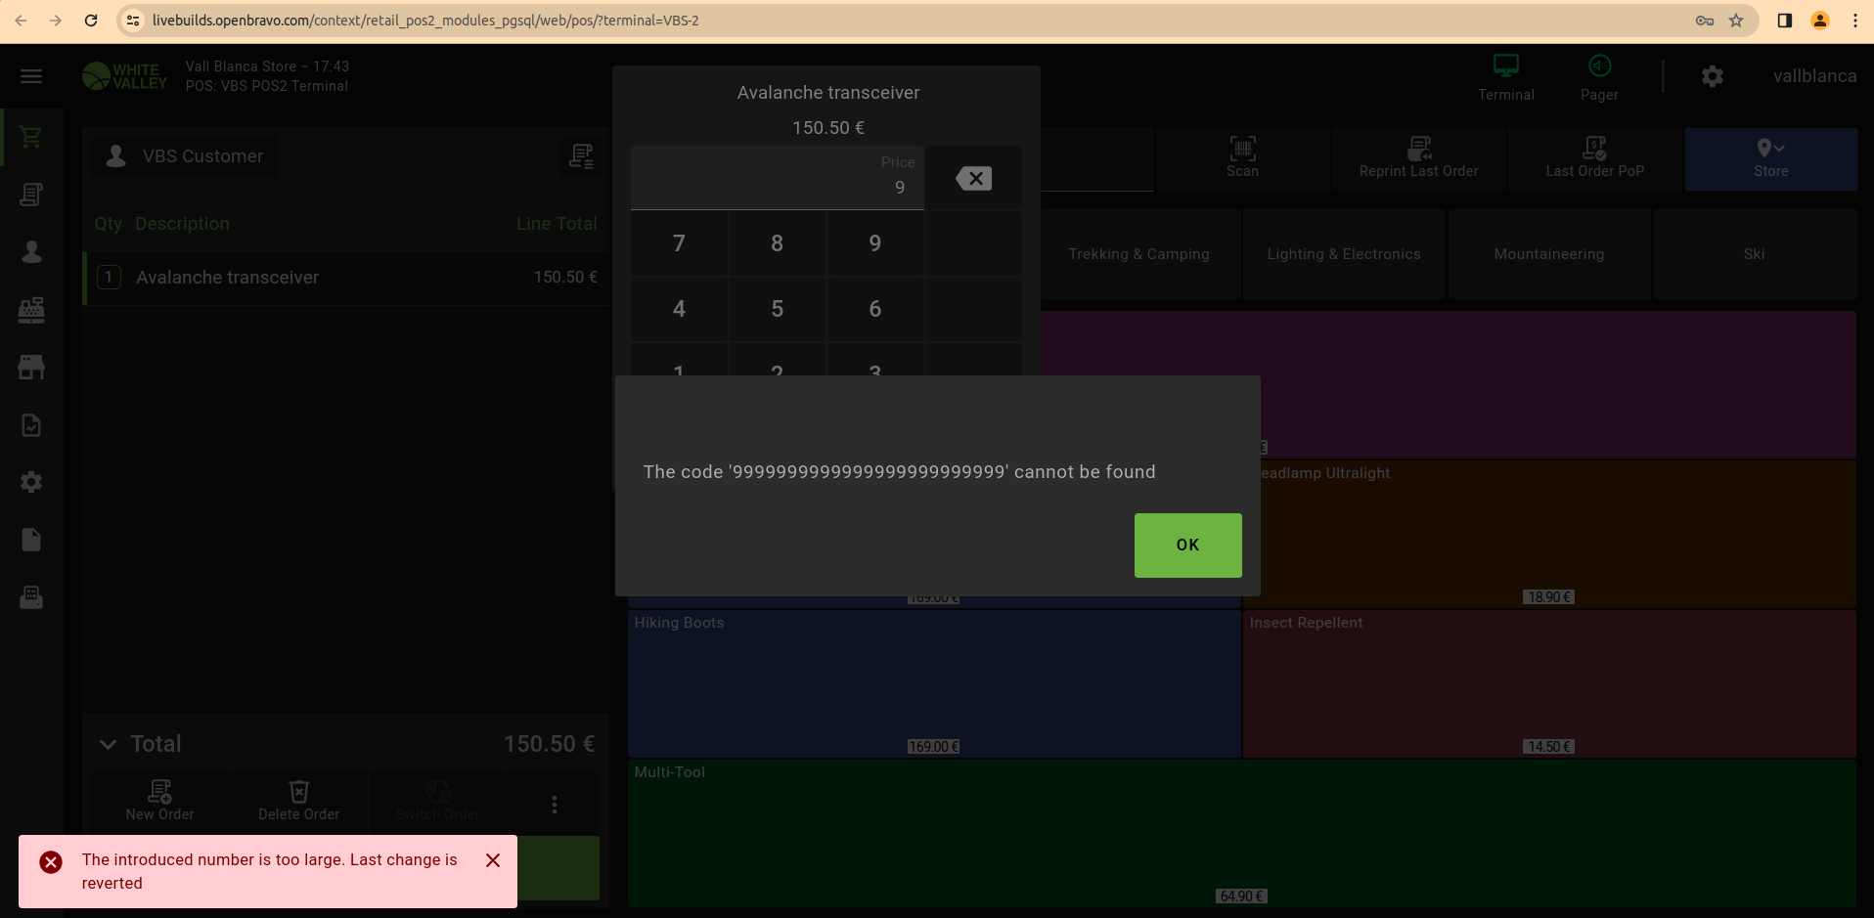Click Reprint Last Order
The width and height of the screenshot is (1874, 918).
point(1419,158)
